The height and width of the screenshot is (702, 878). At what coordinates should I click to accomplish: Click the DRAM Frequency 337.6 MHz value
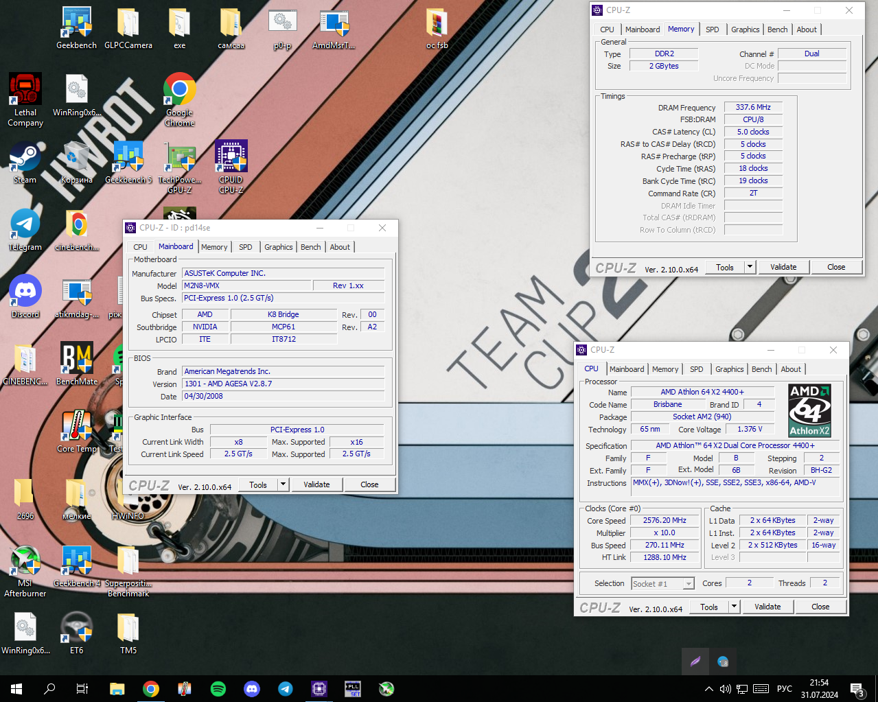[x=753, y=107]
